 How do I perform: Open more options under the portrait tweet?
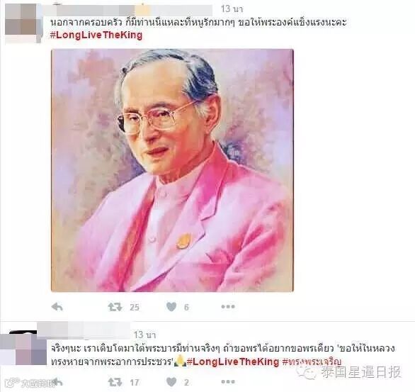click(x=228, y=307)
